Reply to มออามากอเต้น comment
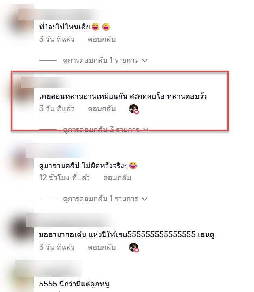Viewport: 254px width, 292px height. coord(102,247)
